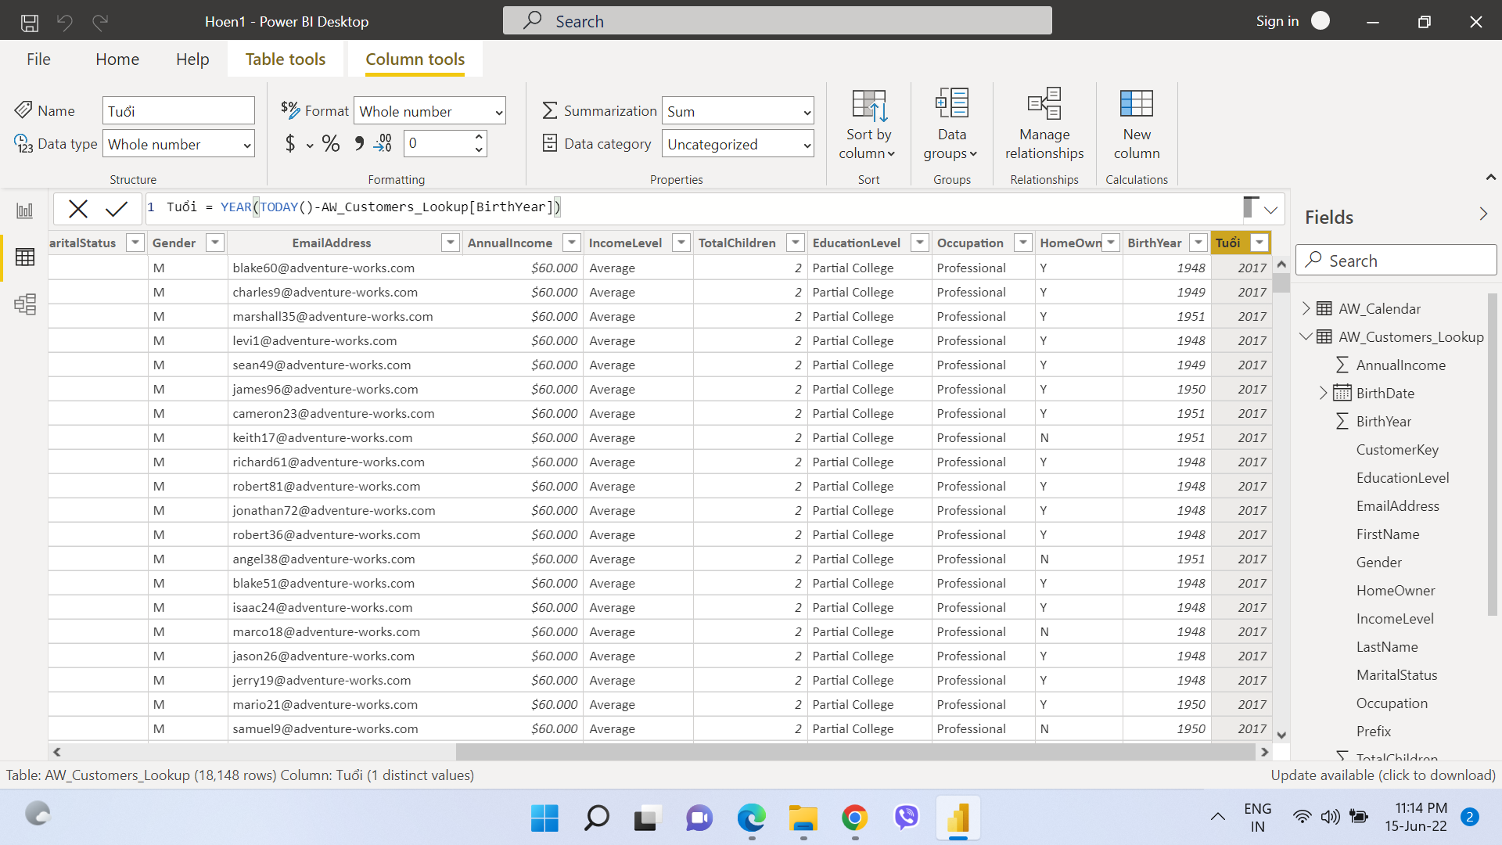Open Microsoft Edge from taskbar

(x=751, y=818)
